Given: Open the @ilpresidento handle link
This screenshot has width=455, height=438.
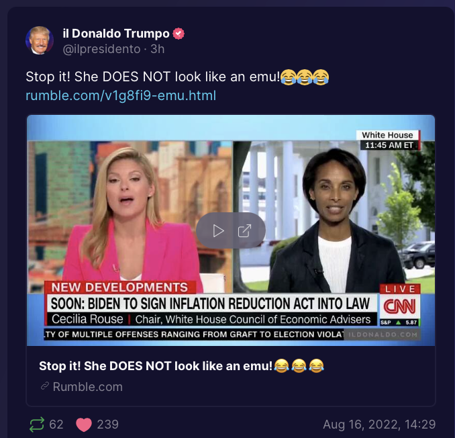Looking at the screenshot, I should tap(101, 49).
